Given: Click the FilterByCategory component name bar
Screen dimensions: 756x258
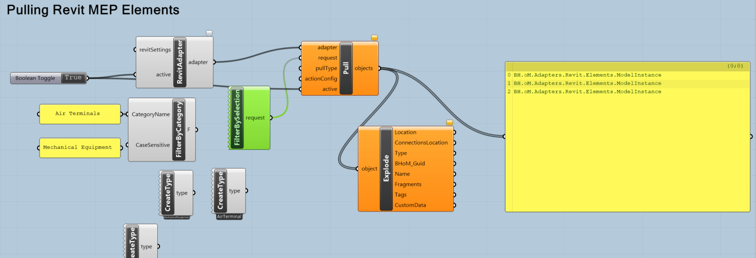Looking at the screenshot, I should tap(179, 130).
